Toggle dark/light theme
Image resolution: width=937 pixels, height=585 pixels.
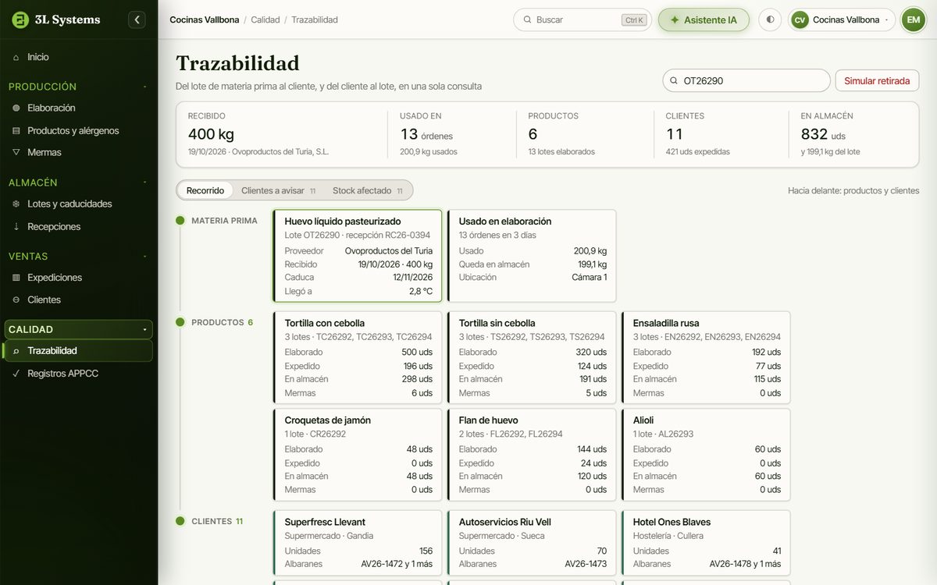(770, 19)
